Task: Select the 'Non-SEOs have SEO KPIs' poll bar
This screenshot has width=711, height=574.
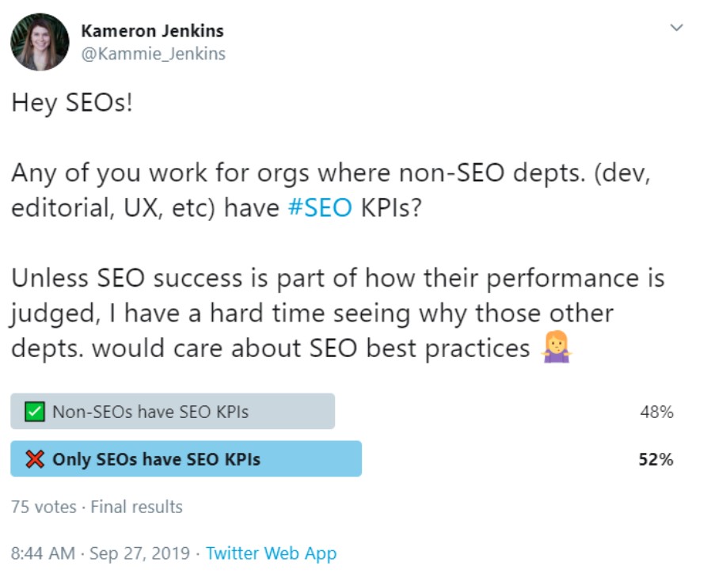Action: pyautogui.click(x=173, y=412)
